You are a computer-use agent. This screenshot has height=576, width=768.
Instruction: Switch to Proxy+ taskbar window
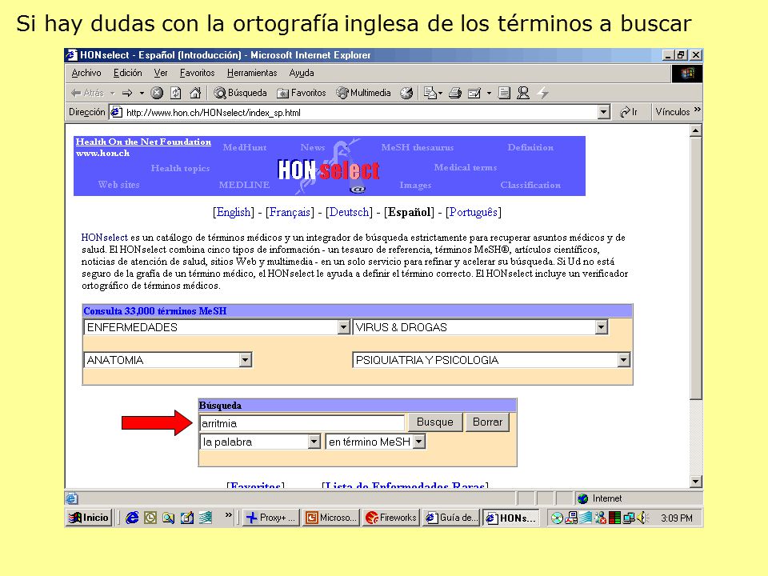(x=271, y=518)
